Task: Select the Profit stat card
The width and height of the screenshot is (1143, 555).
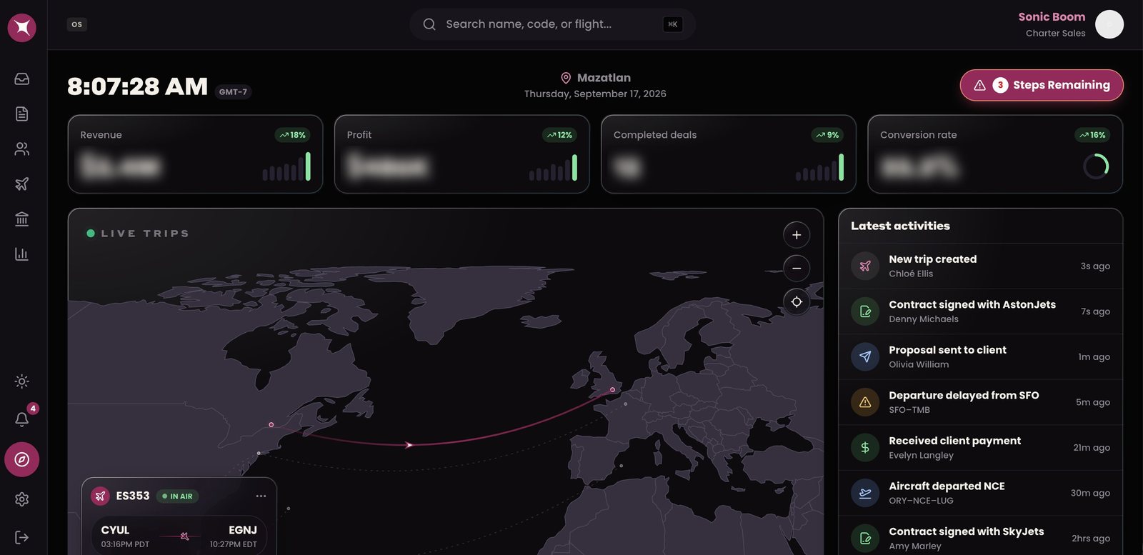Action: (461, 154)
